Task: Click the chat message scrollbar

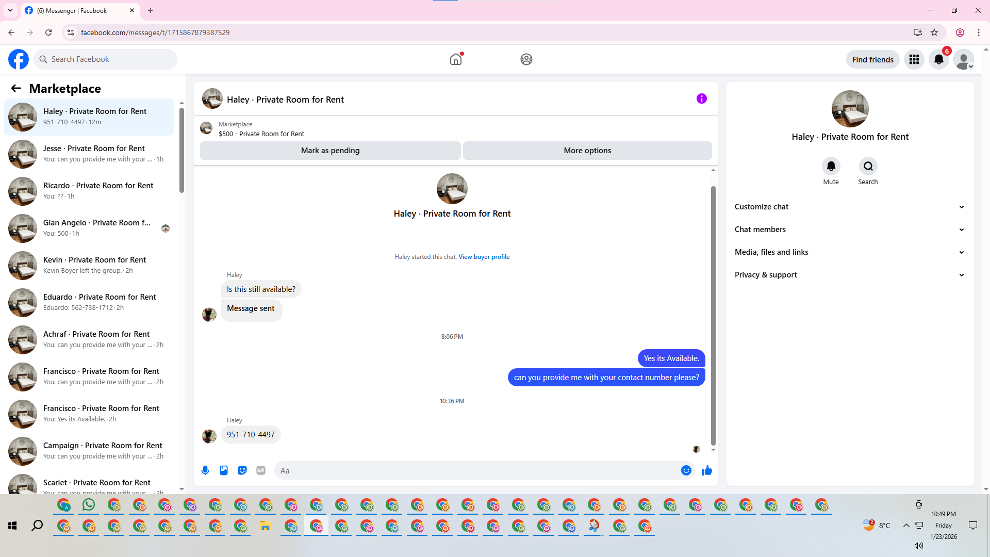Action: coord(713,315)
